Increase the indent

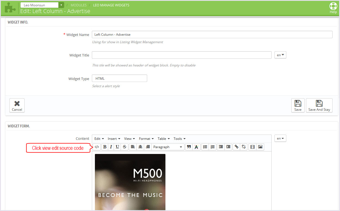(228, 147)
